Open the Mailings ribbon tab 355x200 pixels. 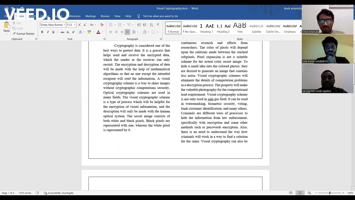coord(90,16)
